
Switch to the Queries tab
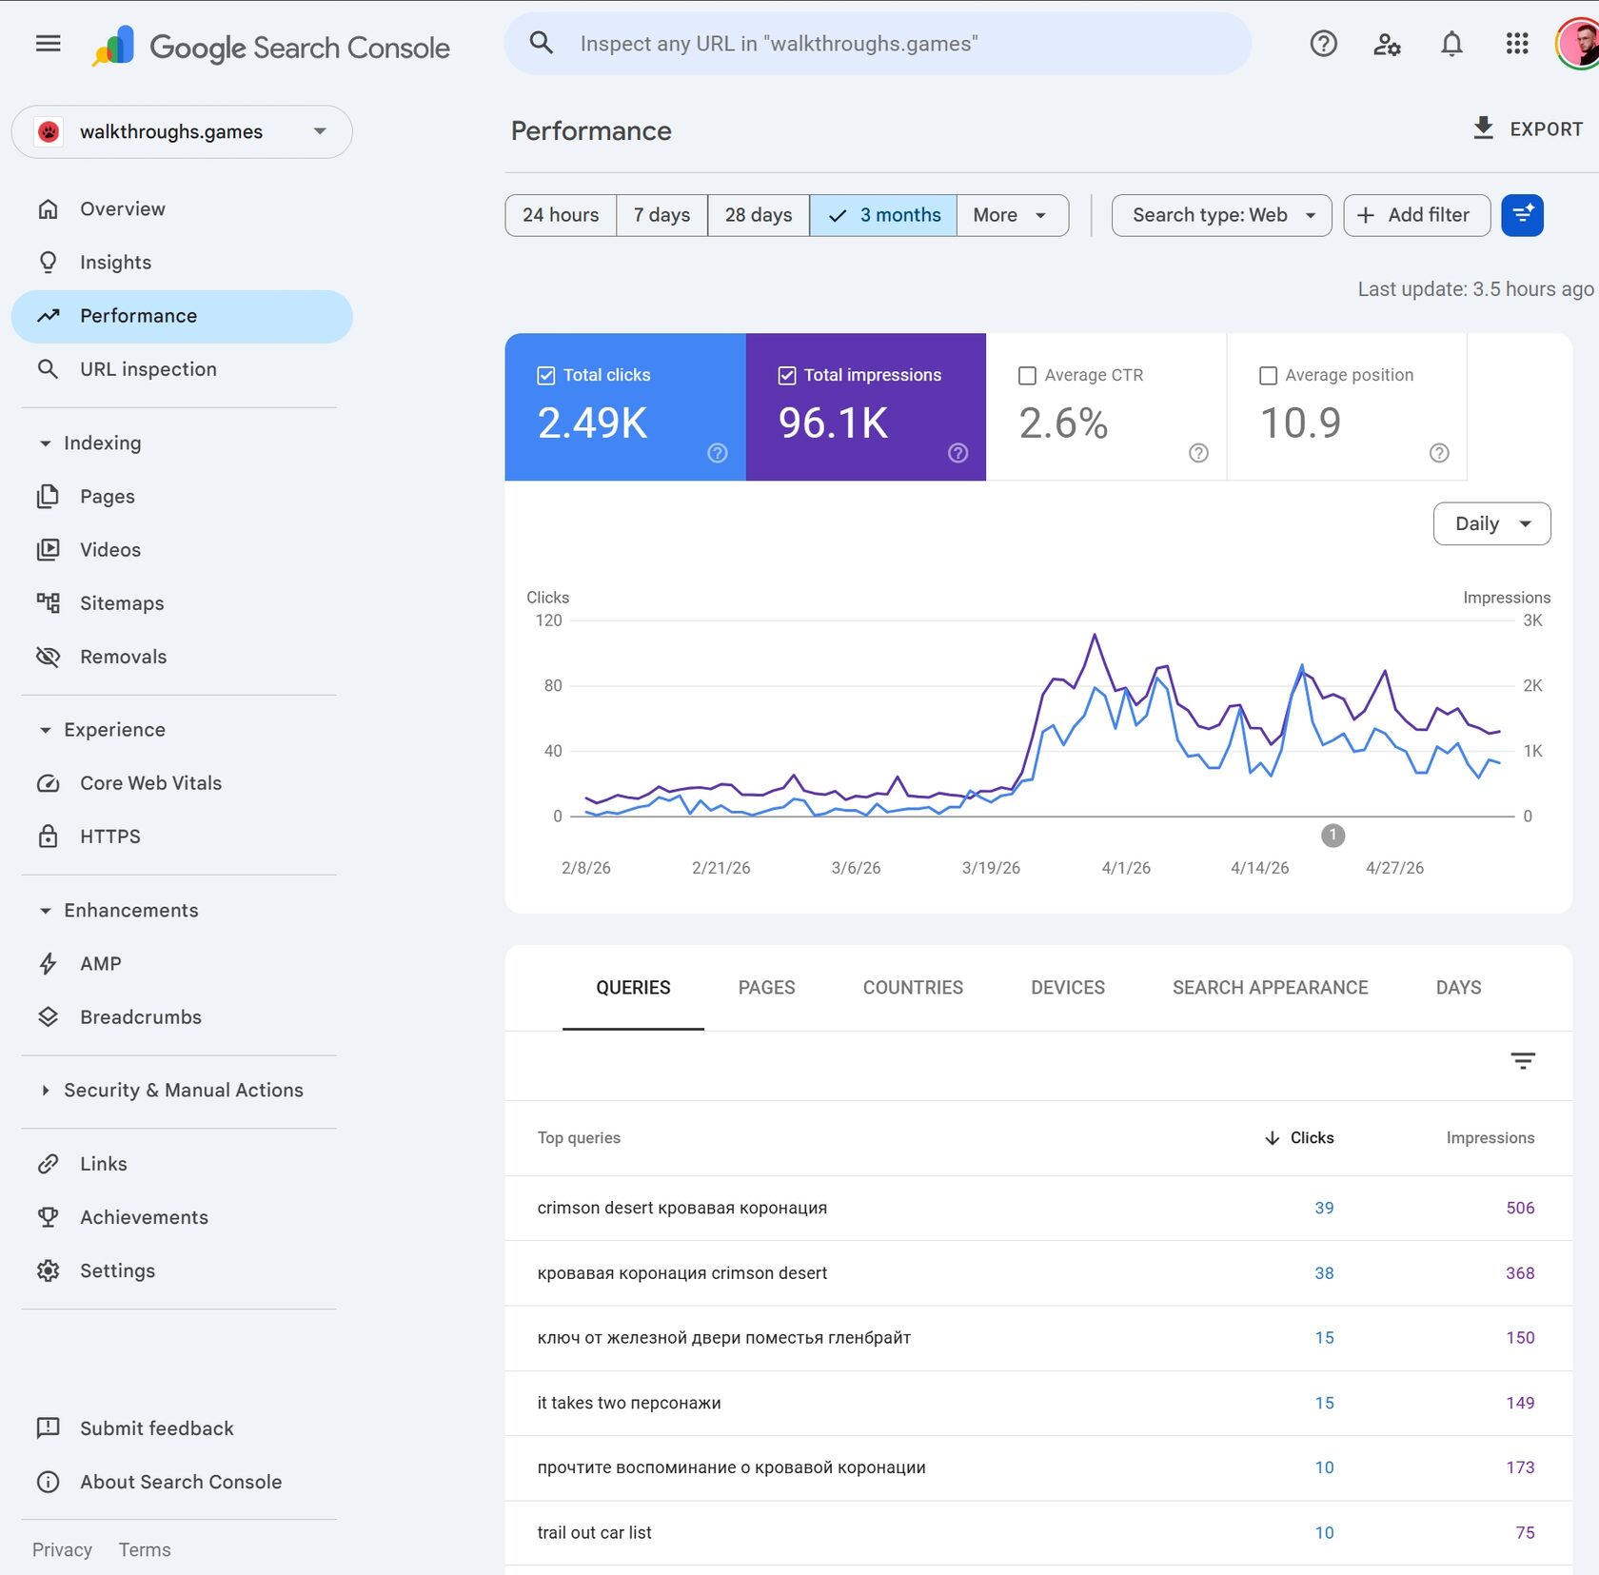pos(633,988)
